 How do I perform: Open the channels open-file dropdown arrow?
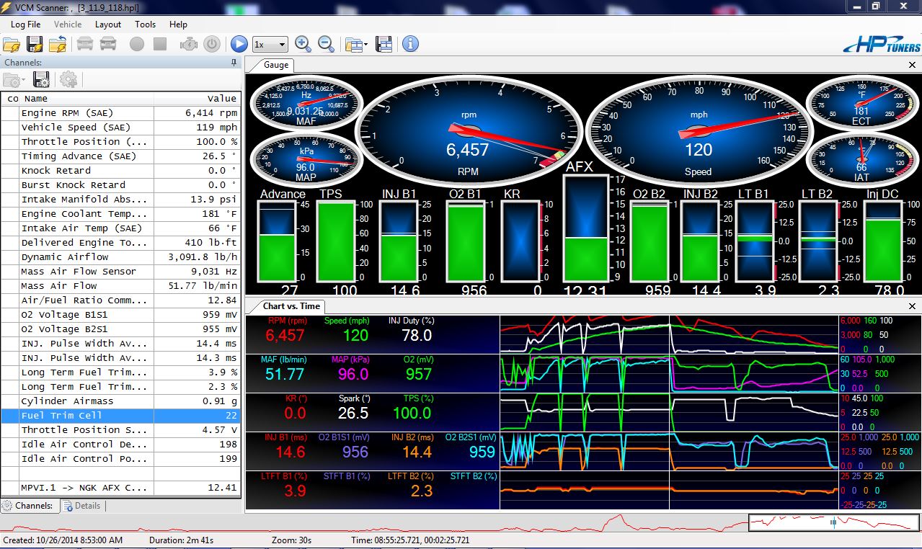[22, 80]
